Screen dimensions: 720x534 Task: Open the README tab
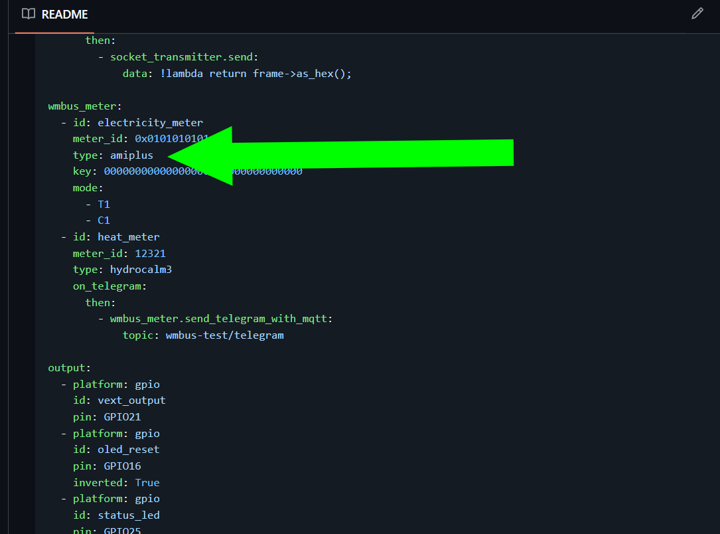click(64, 14)
